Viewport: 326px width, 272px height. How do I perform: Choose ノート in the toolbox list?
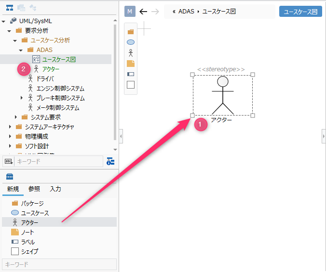[59, 232]
